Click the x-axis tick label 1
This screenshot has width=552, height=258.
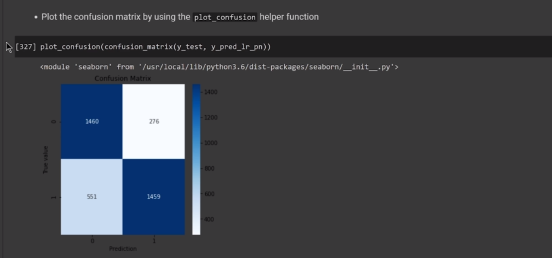click(x=154, y=241)
